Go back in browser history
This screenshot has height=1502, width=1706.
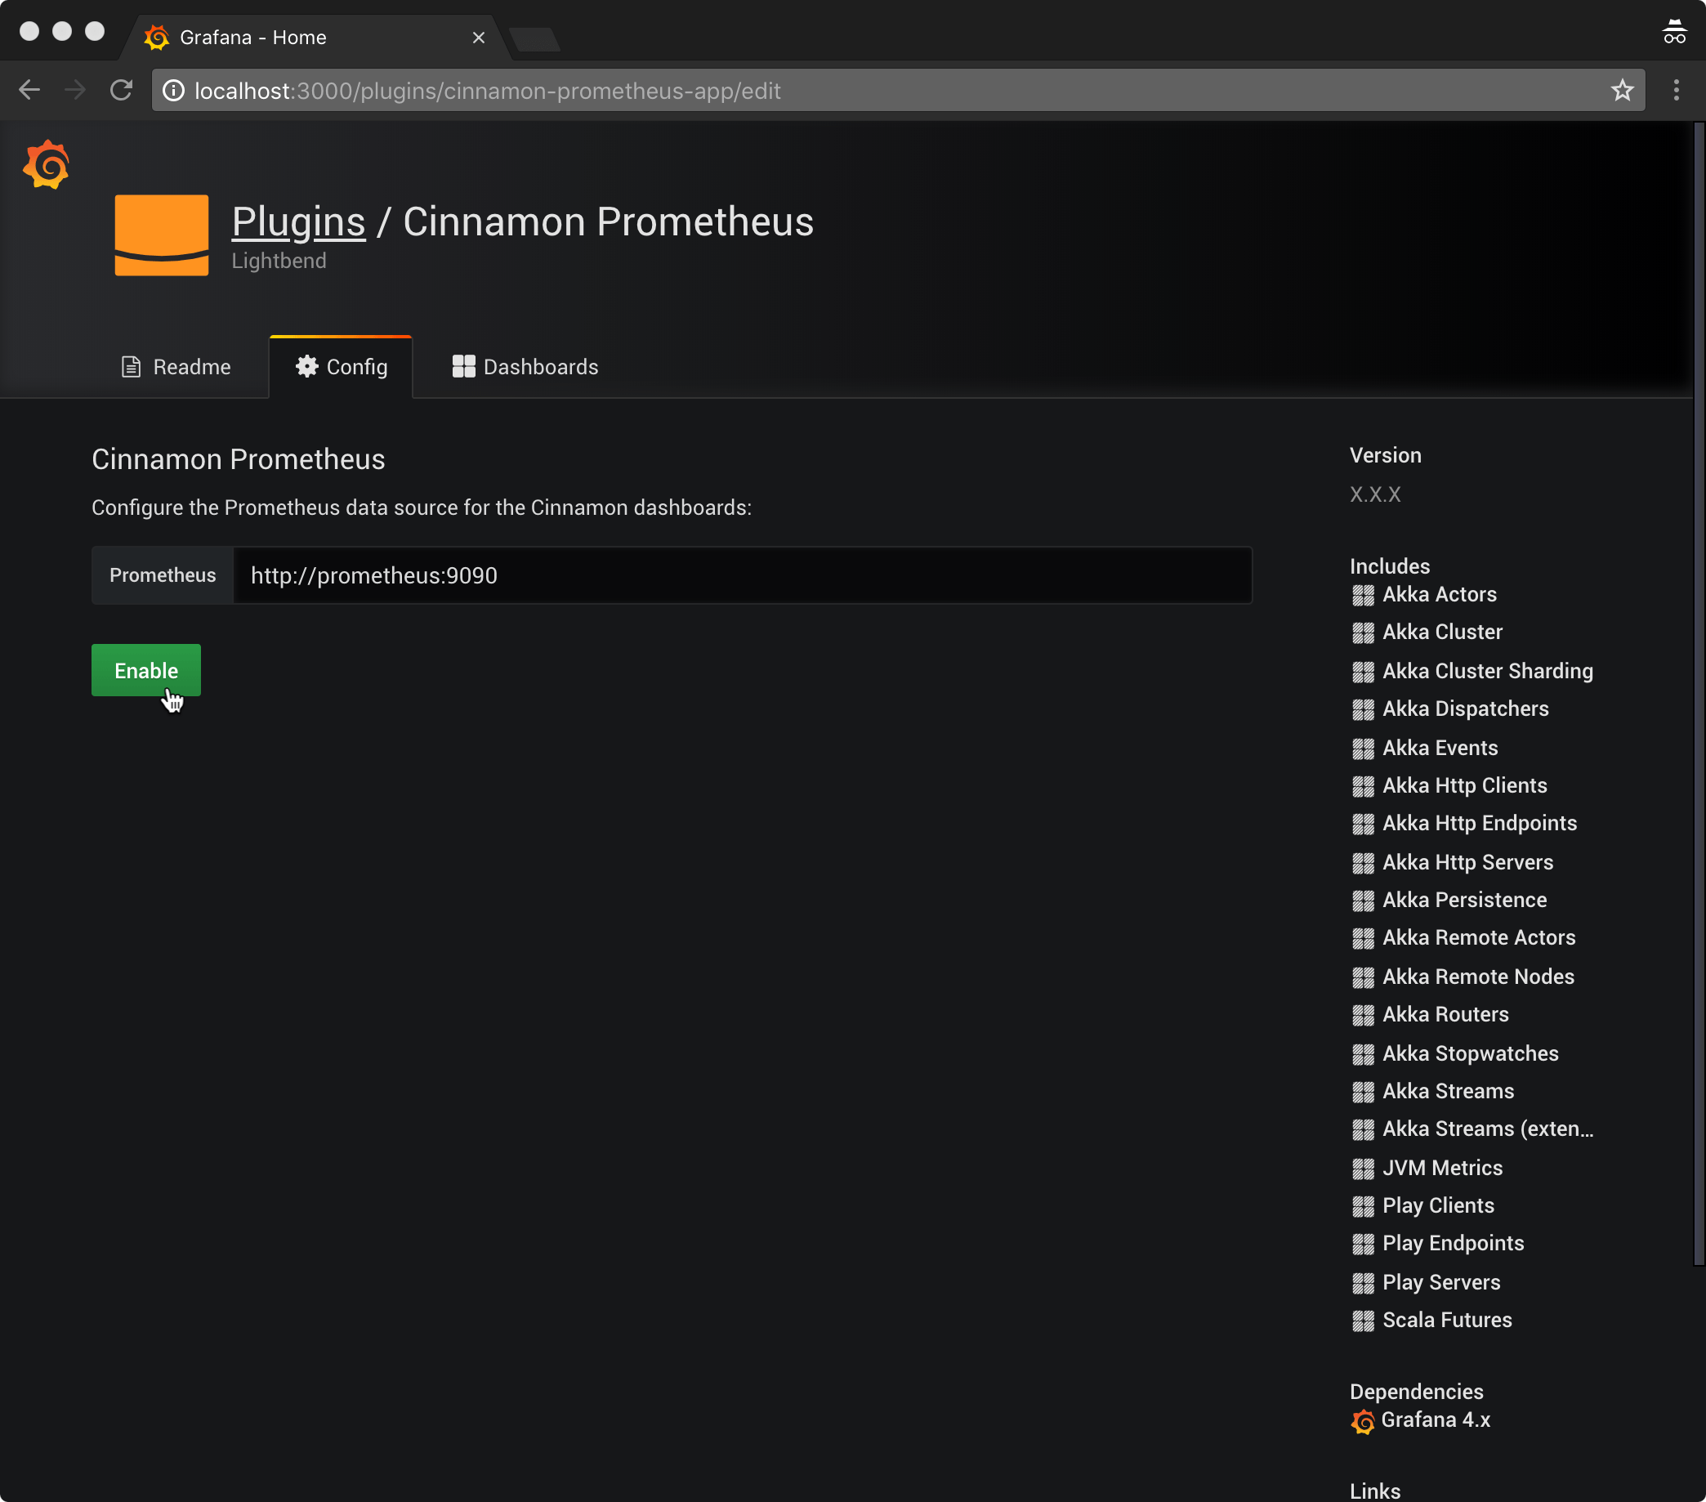(29, 90)
